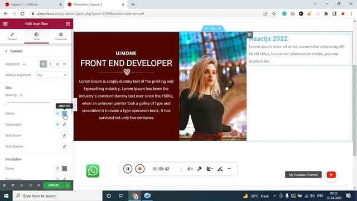Click the UPDATE button

coord(54,185)
